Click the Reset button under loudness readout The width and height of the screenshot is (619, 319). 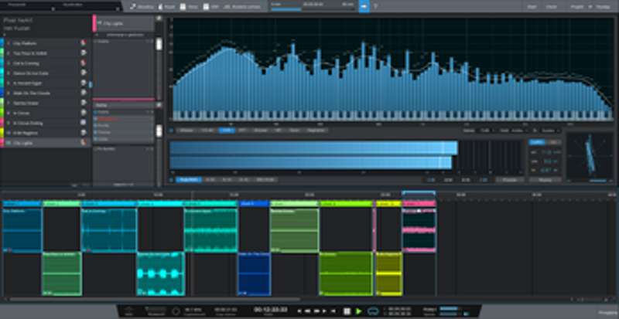[545, 180]
